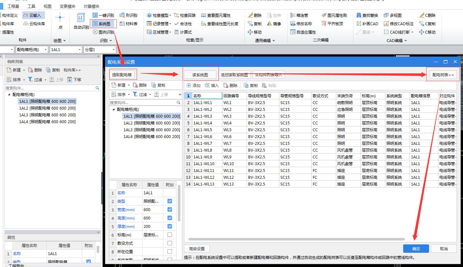463x267 pixels.
Task: Toggle the 宽度(mm) attach checkbox
Action: coord(170,209)
